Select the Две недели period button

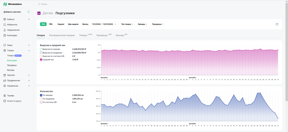click(x=73, y=24)
